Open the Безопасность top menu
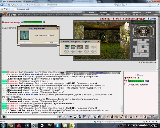The image size is (160, 128). 119,13
